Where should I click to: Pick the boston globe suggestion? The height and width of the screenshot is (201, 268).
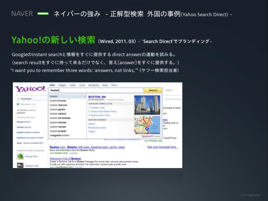pyautogui.click(x=58, y=109)
